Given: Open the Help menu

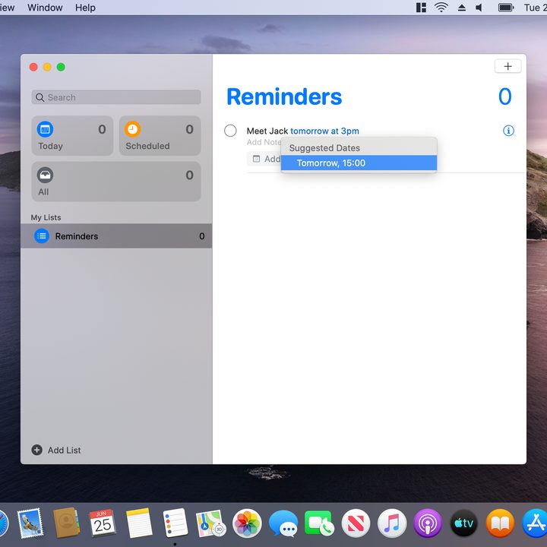Looking at the screenshot, I should [85, 8].
